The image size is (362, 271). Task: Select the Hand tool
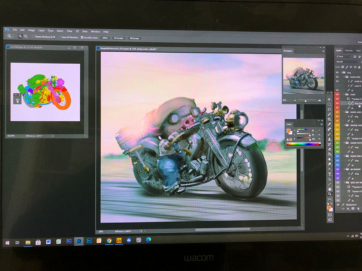(330, 189)
